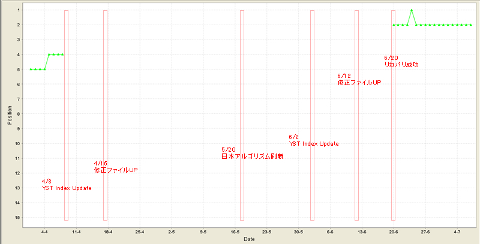Click the first data point at position 4
The image size is (480, 244).
pyautogui.click(x=49, y=55)
